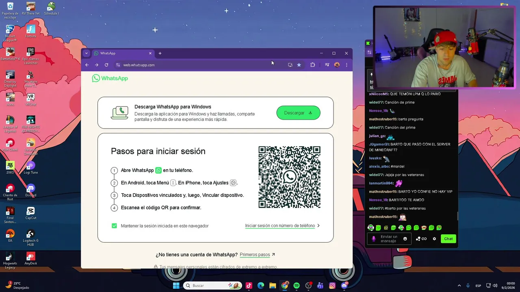Open weather widget showing 25°C Despejado
520x292 pixels.
[17, 285]
